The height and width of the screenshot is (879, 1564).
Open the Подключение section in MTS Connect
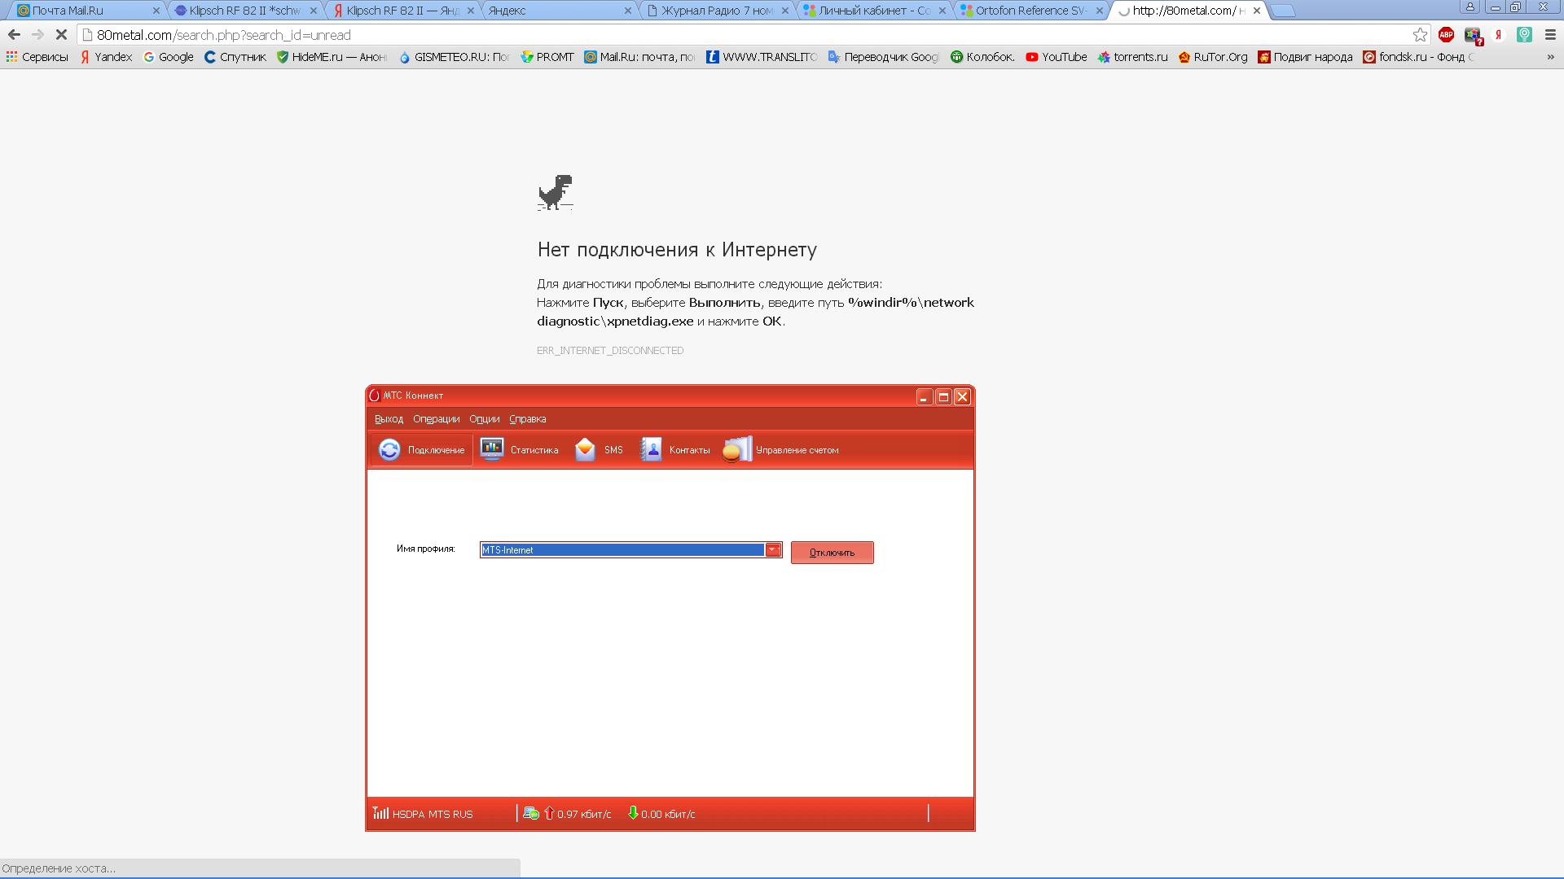[x=421, y=449]
